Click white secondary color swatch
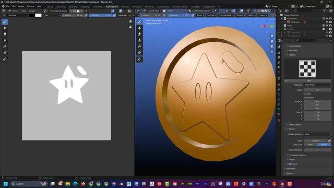The image size is (334, 188). coord(38,15)
